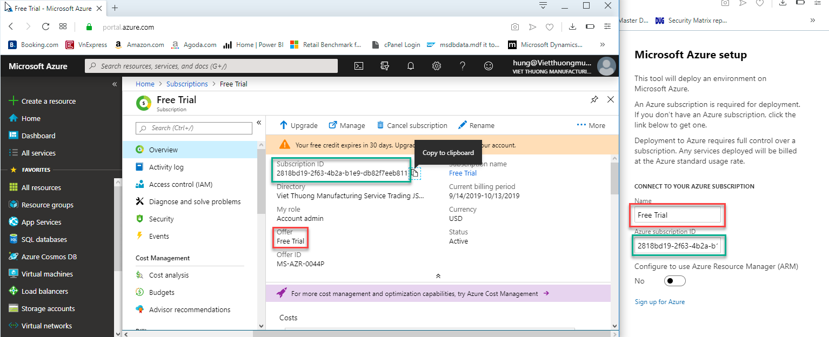Collapse the left portal sidebar
The height and width of the screenshot is (337, 829).
pyautogui.click(x=114, y=84)
